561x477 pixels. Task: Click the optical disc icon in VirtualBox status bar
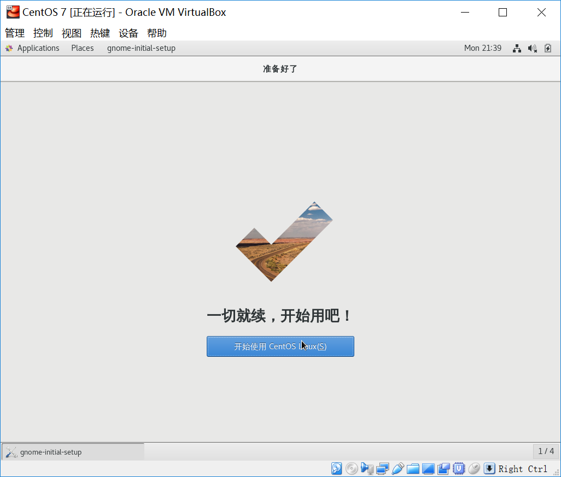click(x=352, y=468)
